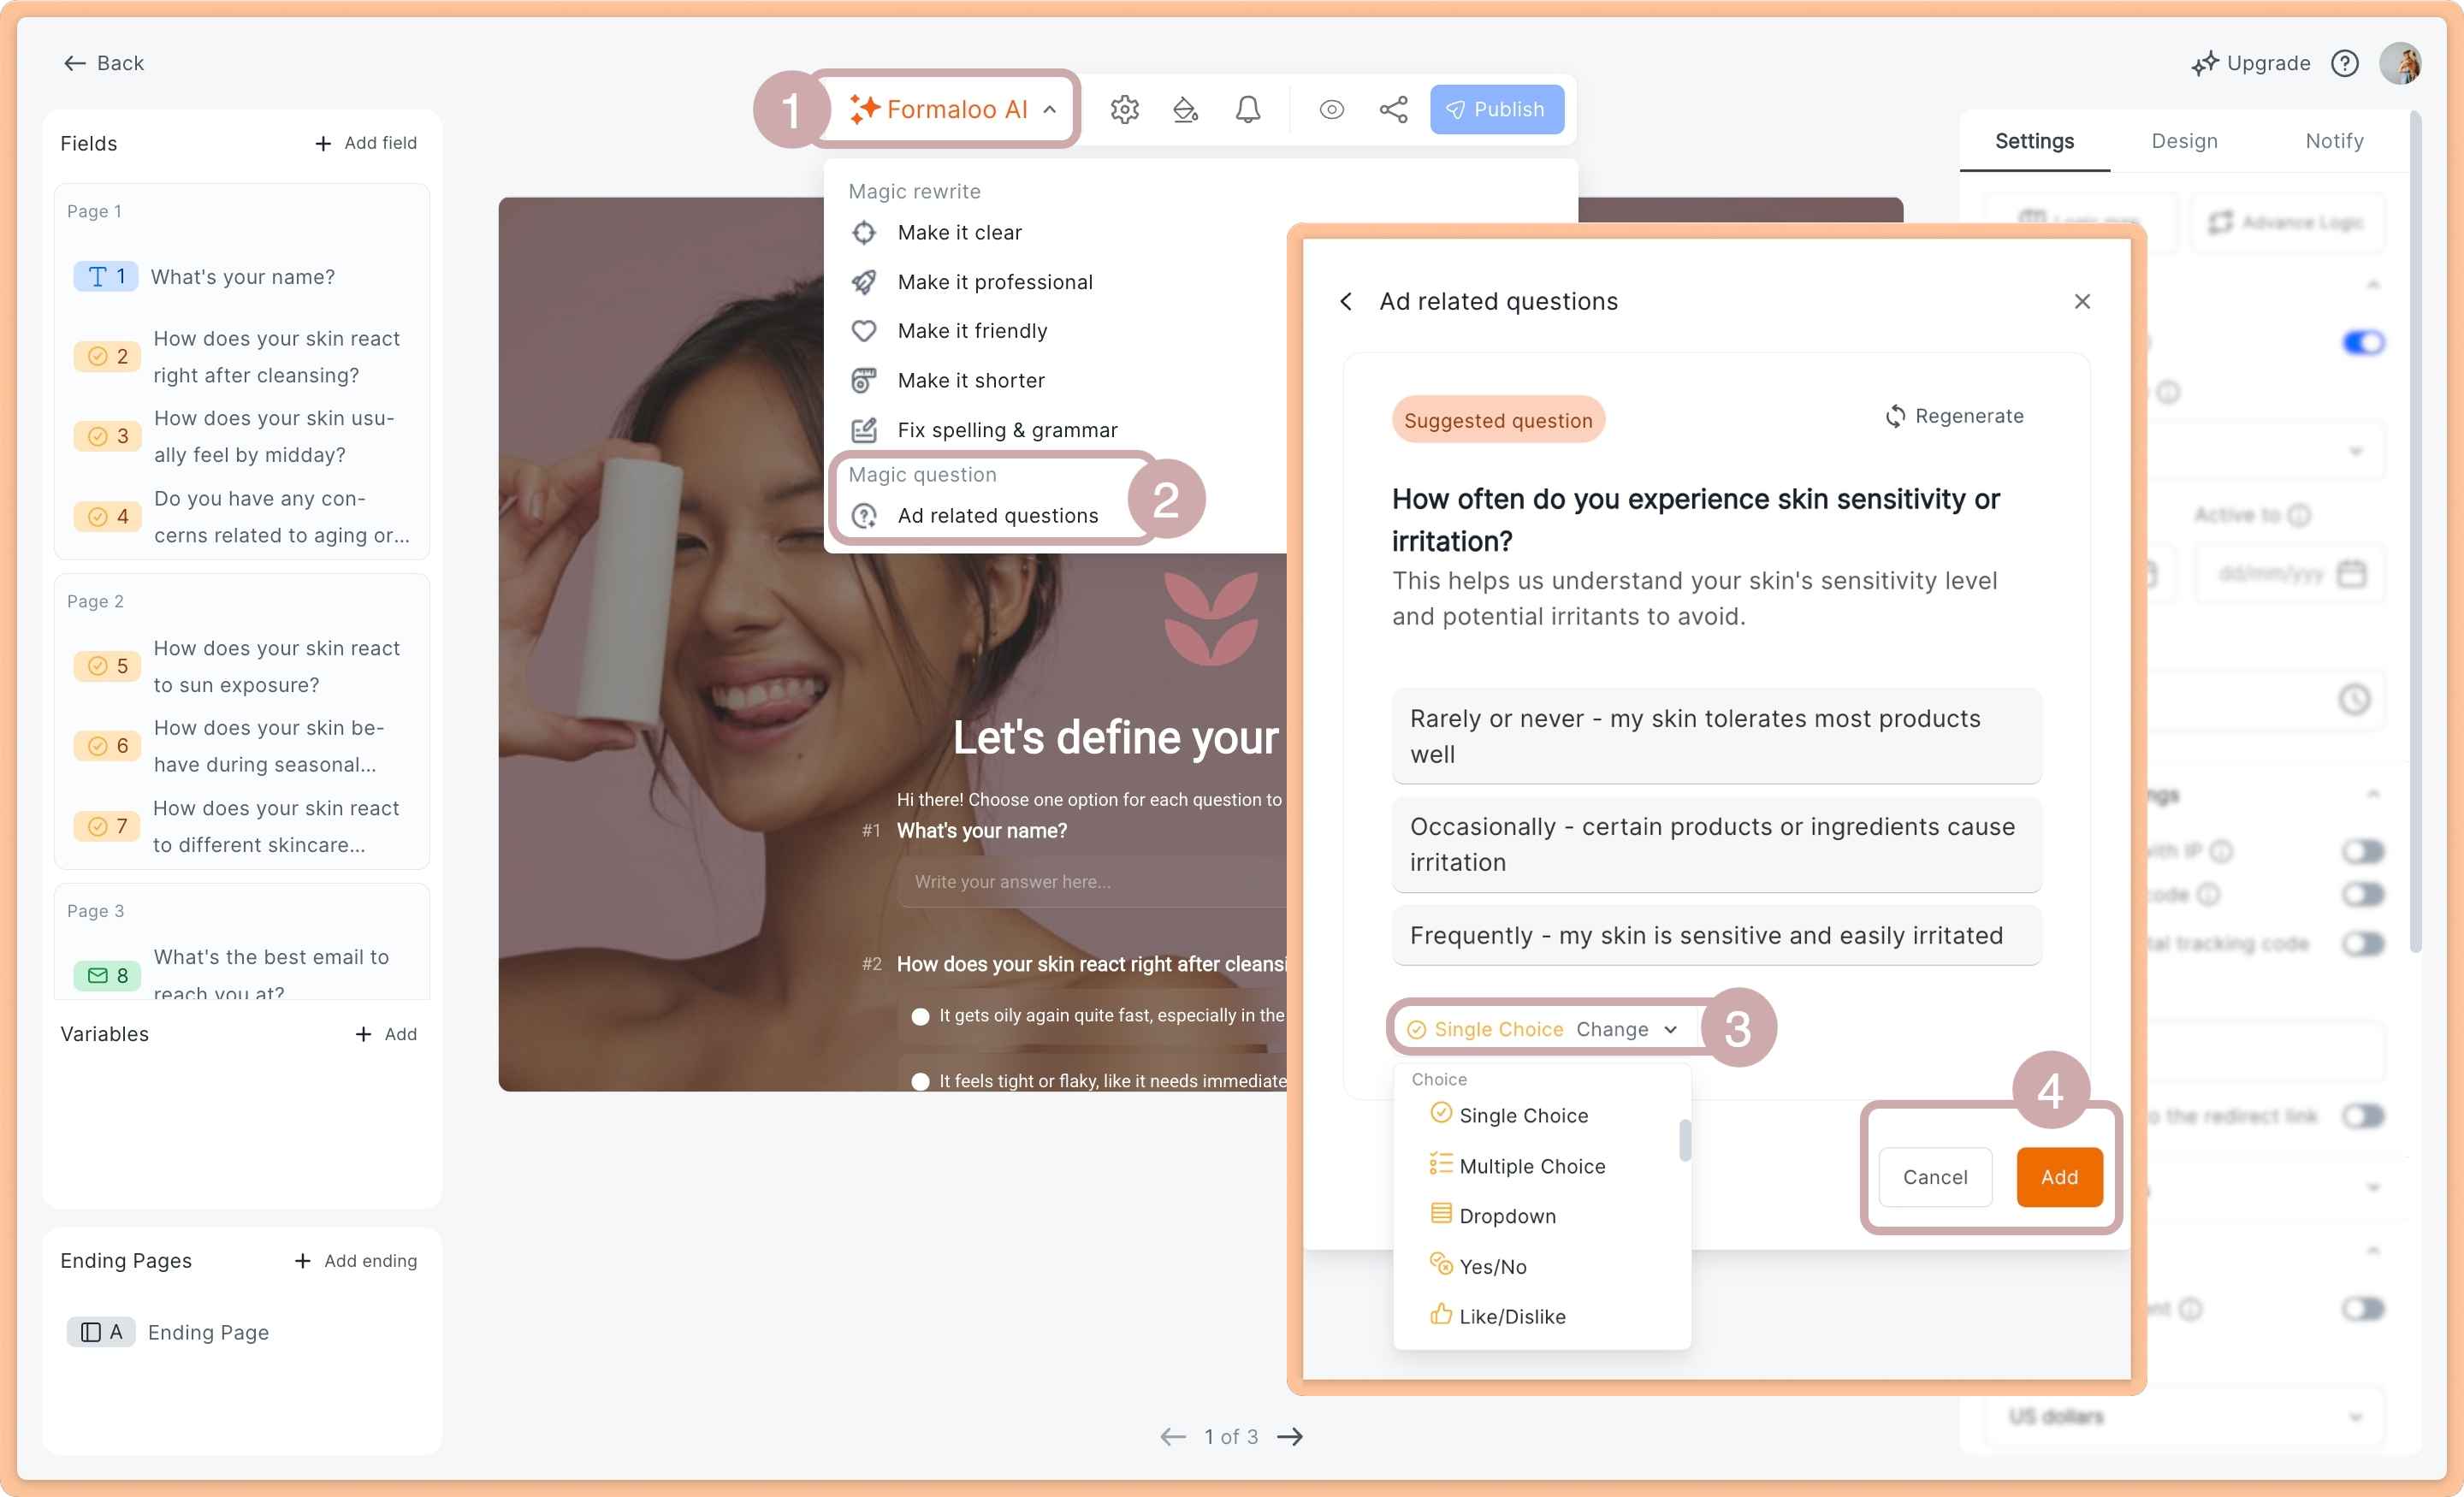Open the help question mark icon
Image resolution: width=2464 pixels, height=1497 pixels.
[2344, 63]
